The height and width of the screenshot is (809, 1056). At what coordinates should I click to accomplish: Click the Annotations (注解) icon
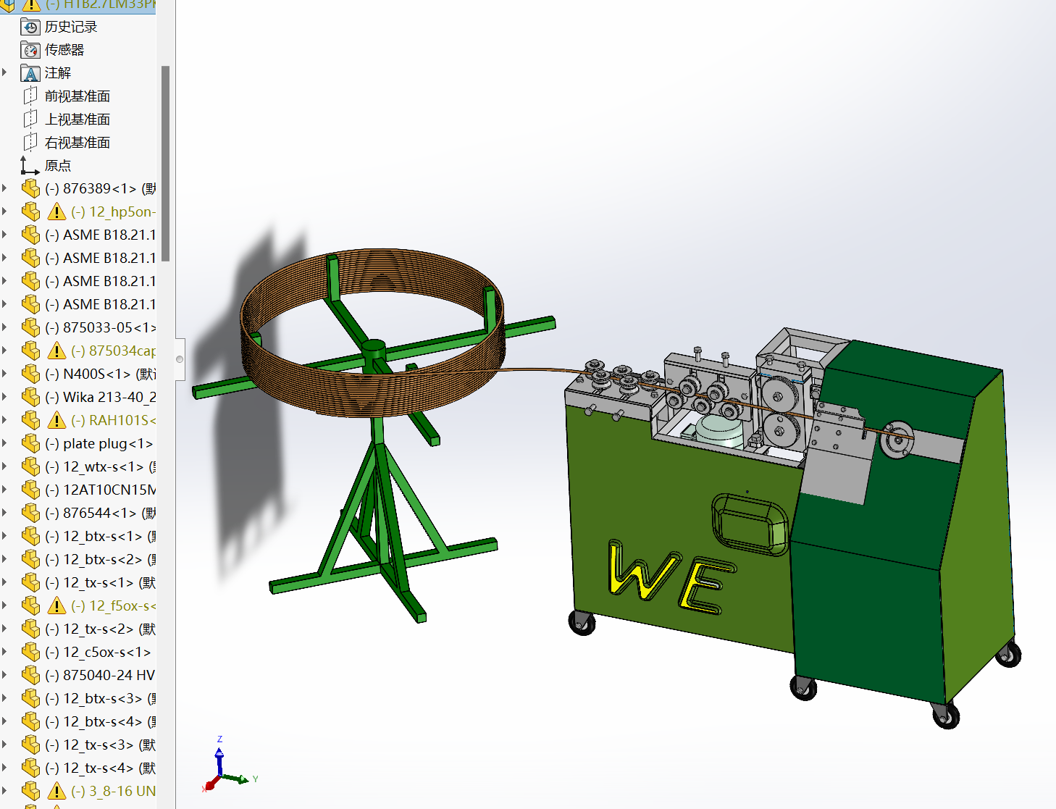click(x=30, y=73)
